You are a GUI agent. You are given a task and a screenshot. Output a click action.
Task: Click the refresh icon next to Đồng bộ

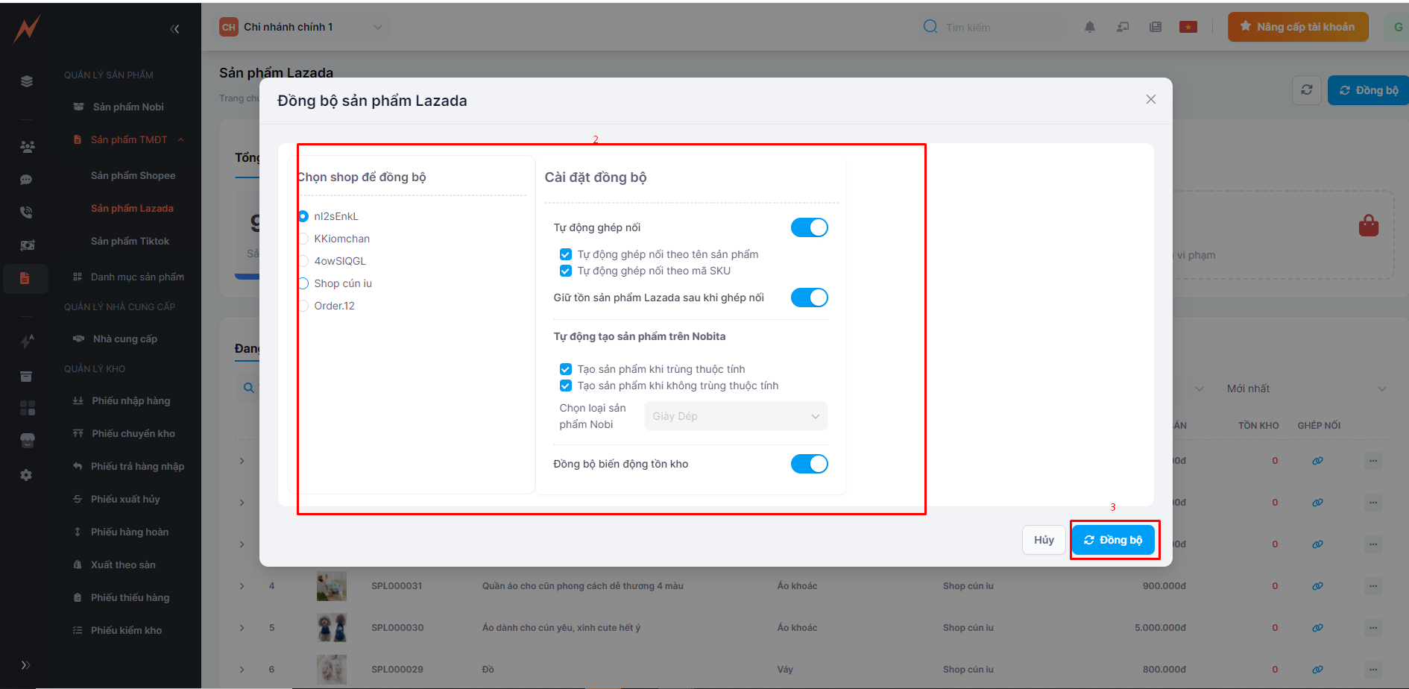pos(1306,90)
